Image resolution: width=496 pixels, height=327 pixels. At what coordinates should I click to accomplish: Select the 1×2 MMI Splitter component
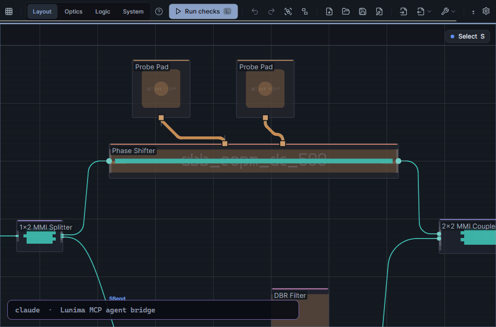40,236
